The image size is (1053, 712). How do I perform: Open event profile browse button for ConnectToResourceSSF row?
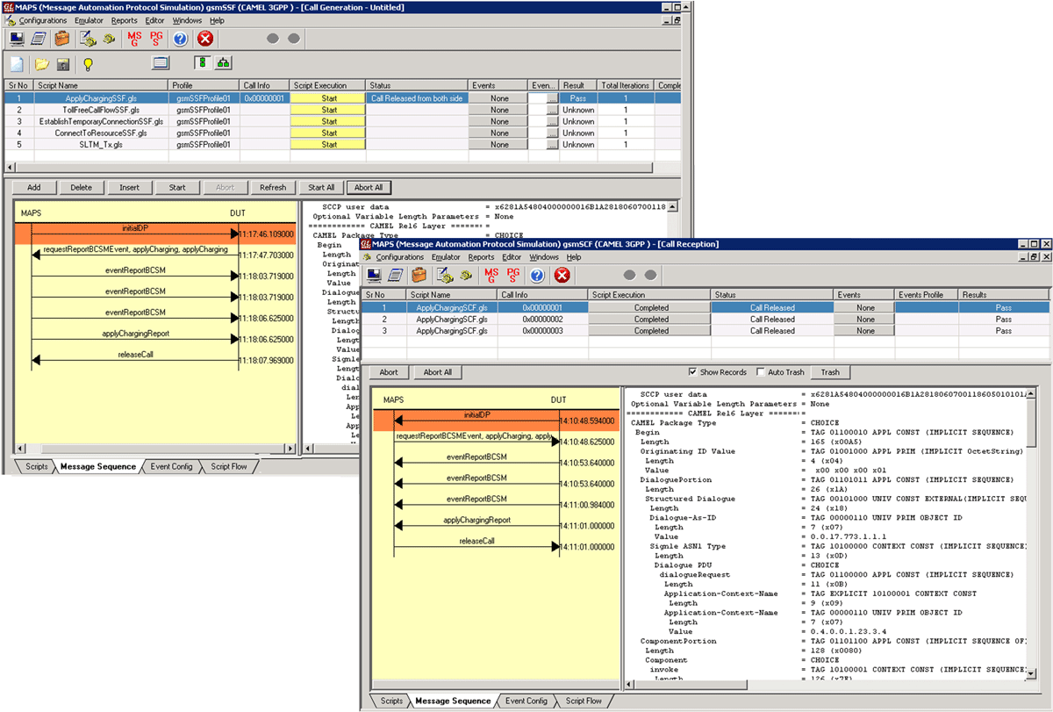(552, 133)
